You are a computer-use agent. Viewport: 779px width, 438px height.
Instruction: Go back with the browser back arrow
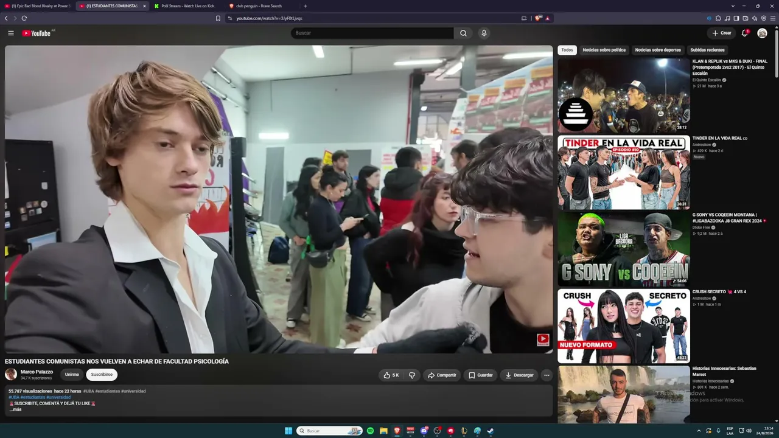6,18
